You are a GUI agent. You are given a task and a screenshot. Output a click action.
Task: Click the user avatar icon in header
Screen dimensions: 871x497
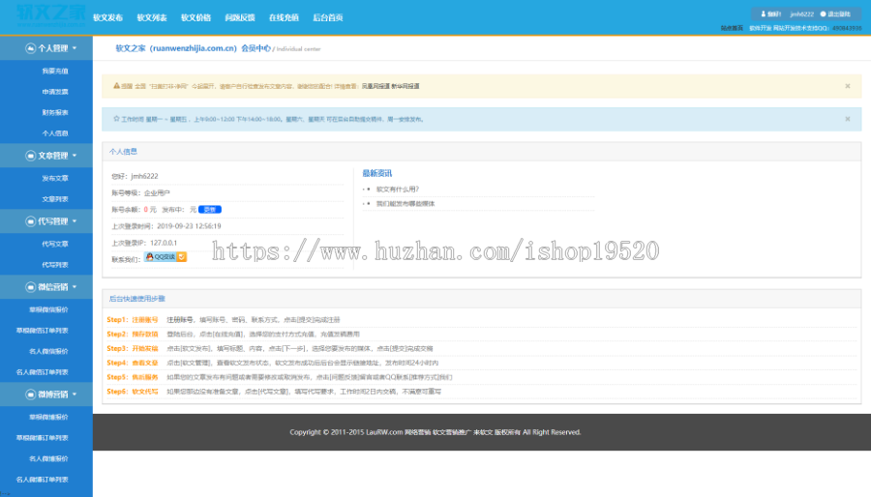click(x=764, y=14)
